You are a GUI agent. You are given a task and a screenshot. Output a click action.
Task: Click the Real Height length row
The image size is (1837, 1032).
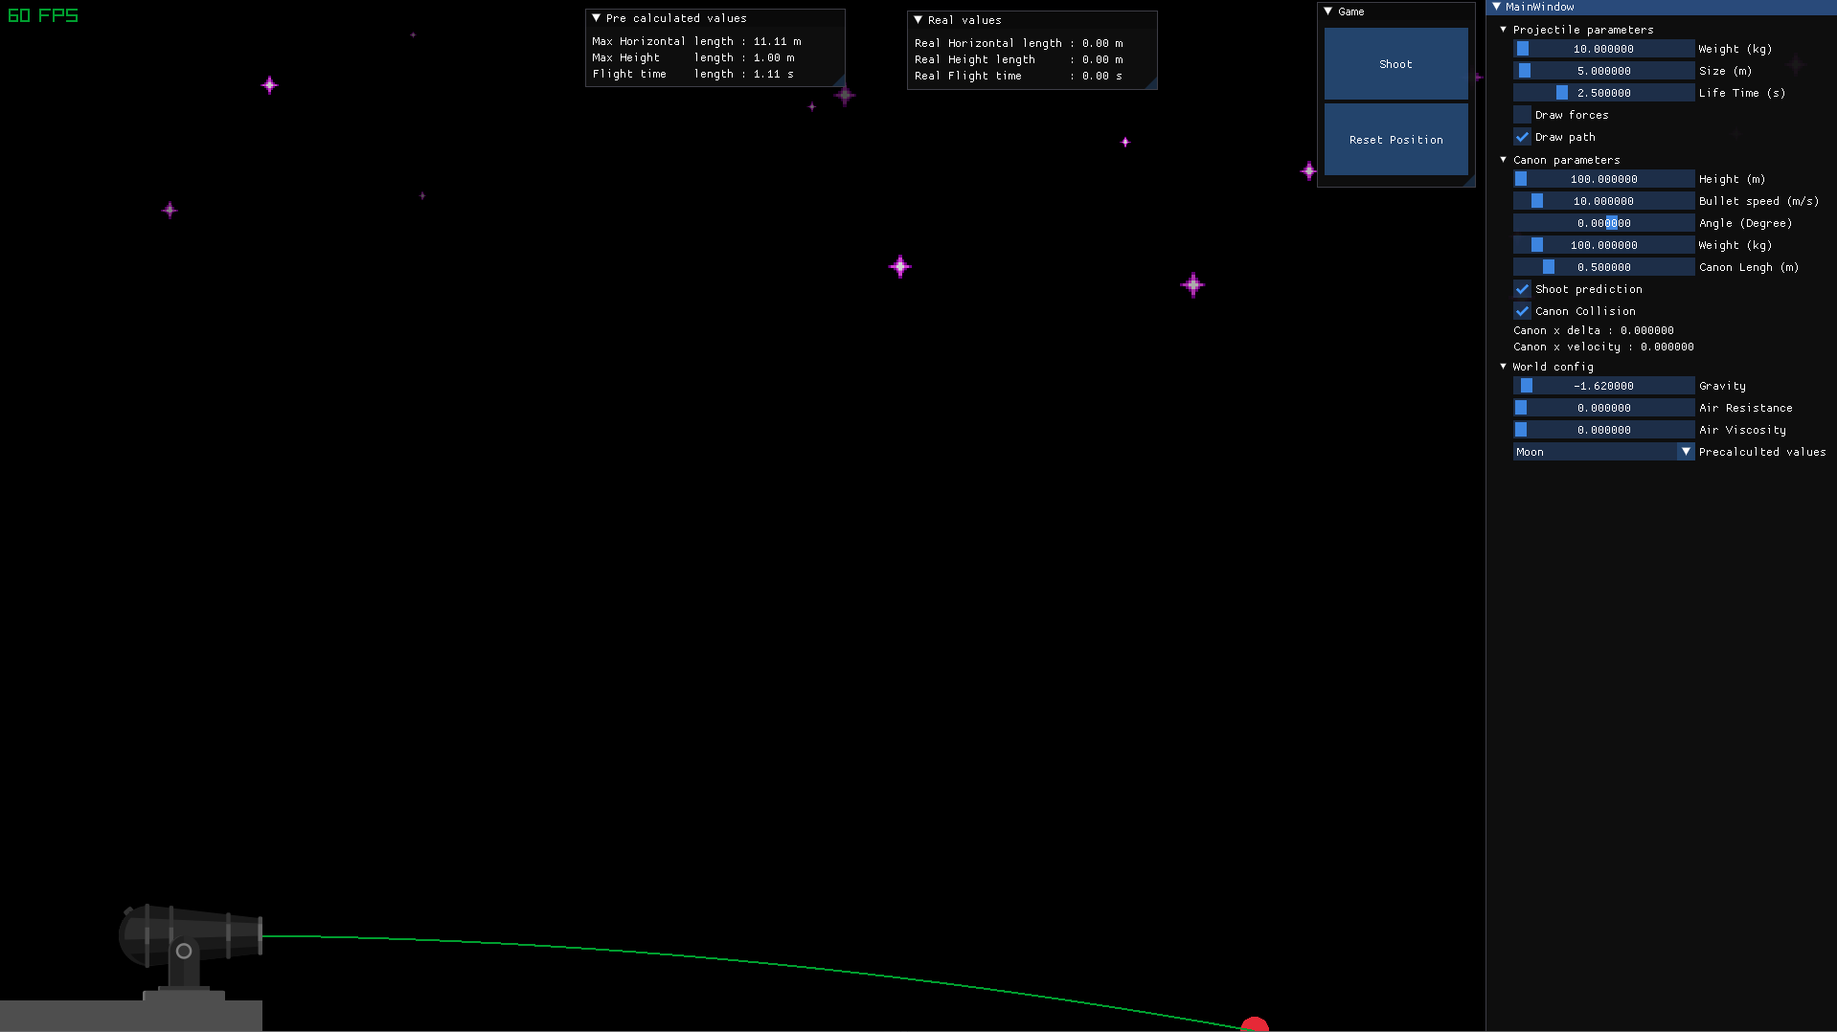(x=1019, y=59)
